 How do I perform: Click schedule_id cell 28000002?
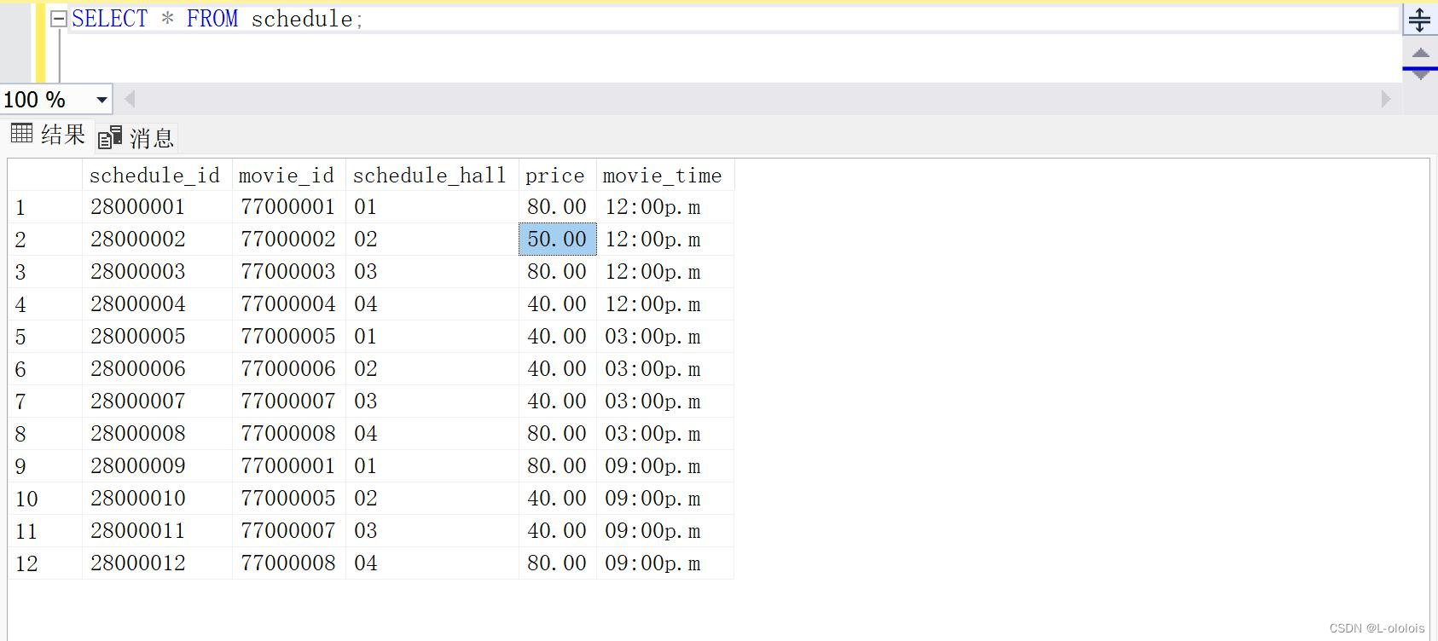pyautogui.click(x=157, y=240)
